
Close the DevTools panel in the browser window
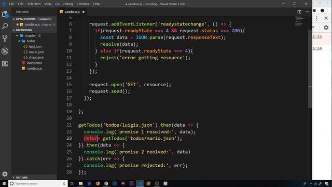pyautogui.click(x=326, y=18)
